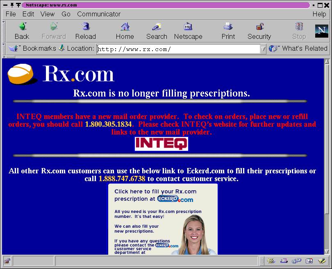Print the page using Print icon

[x=228, y=27]
